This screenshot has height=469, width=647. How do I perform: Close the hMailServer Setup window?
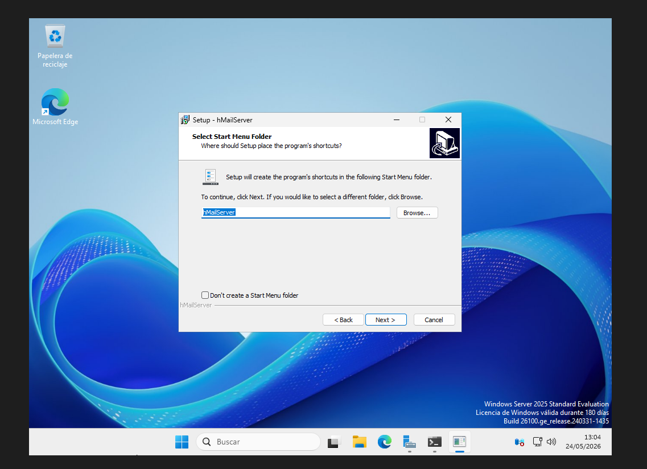(x=448, y=120)
